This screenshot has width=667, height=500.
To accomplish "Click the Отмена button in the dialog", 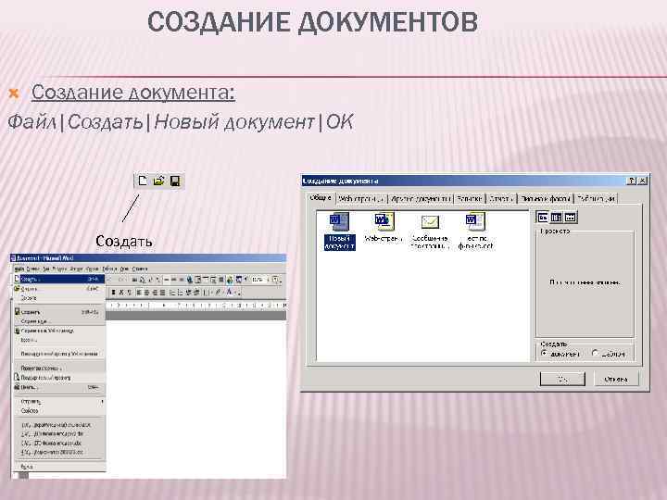I will (616, 379).
